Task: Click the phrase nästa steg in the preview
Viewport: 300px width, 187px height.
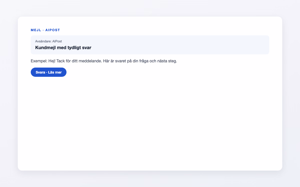Action: coord(167,61)
